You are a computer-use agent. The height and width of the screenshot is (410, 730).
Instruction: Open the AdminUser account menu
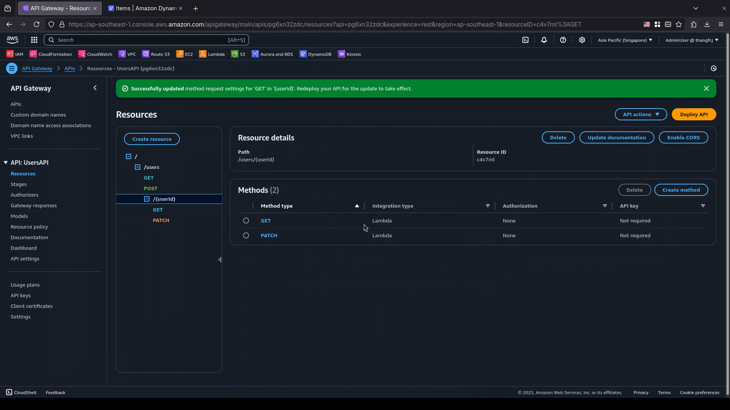pyautogui.click(x=692, y=40)
